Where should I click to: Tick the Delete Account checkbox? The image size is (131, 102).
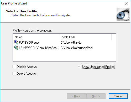[x=14, y=74]
